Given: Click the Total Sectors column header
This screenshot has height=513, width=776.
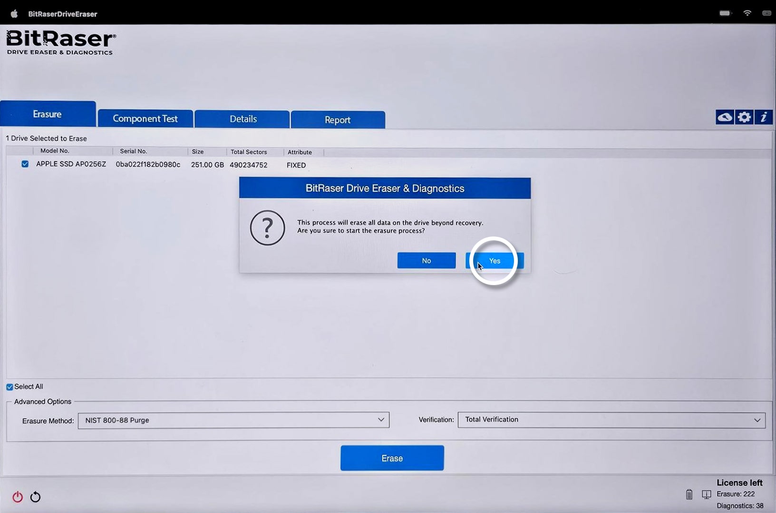Looking at the screenshot, I should point(249,152).
